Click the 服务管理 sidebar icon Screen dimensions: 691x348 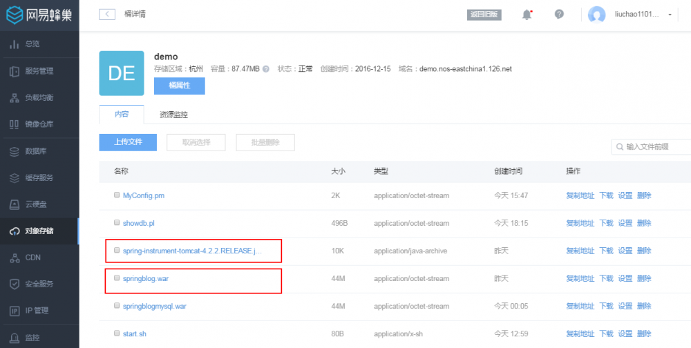pos(15,71)
